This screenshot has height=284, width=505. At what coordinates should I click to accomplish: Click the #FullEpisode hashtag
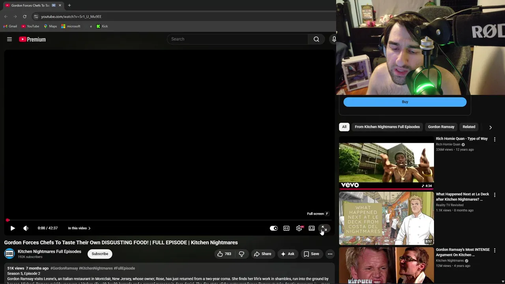pyautogui.click(x=124, y=268)
